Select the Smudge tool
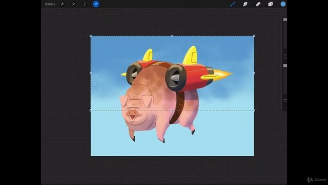 click(245, 4)
